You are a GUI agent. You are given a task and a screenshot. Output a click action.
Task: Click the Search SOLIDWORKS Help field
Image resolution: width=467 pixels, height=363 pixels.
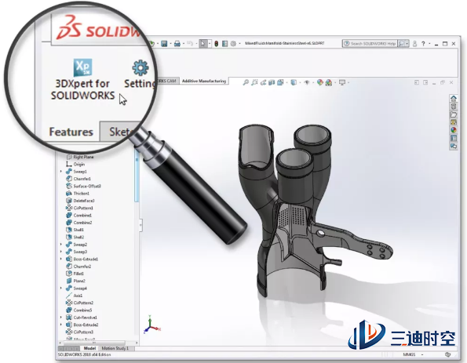tap(370, 43)
